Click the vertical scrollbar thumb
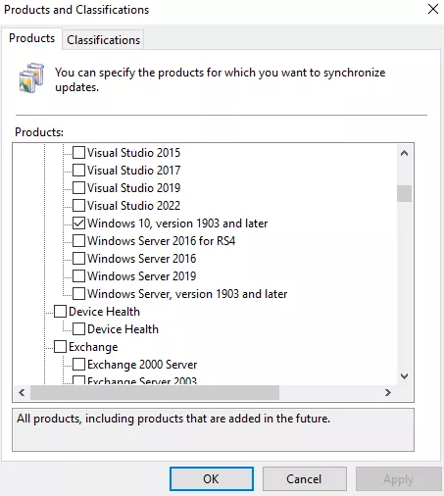 click(404, 194)
